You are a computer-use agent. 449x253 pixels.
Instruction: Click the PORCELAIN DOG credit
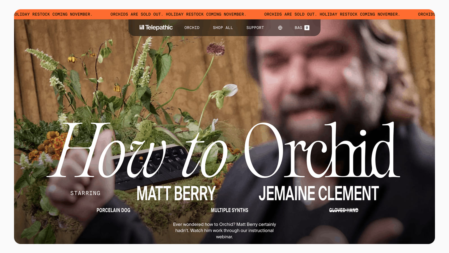pyautogui.click(x=113, y=210)
